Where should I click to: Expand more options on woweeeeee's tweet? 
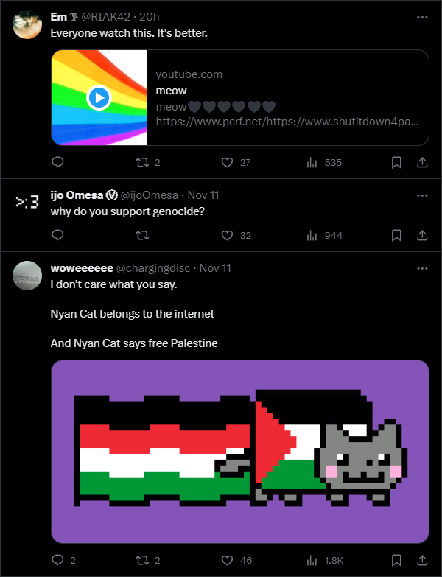click(422, 269)
